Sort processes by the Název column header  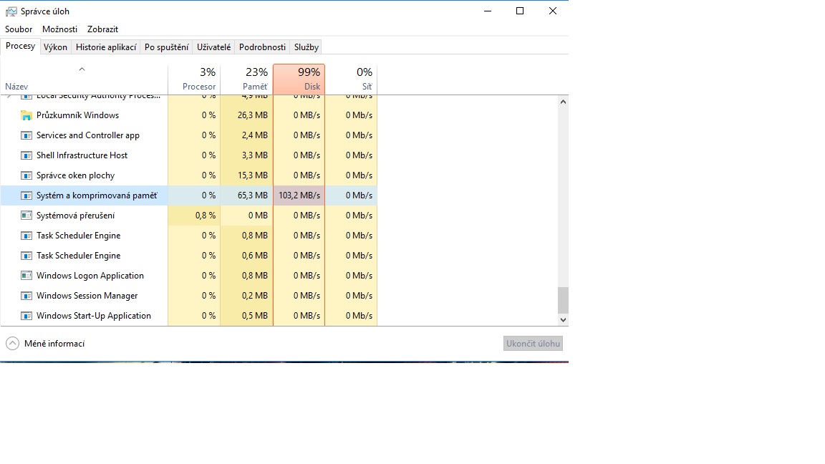pos(85,79)
